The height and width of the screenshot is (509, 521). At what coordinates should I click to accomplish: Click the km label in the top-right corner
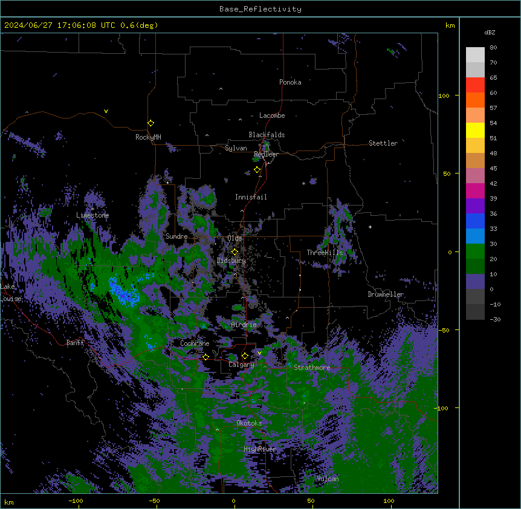pos(450,25)
